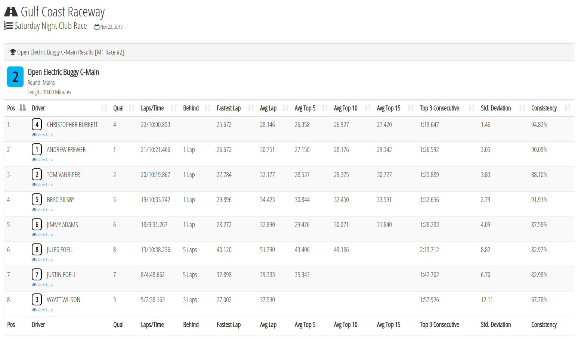Click driver name CHRISTOPHER BURKETT
Image resolution: width=578 pixels, height=339 pixels.
pyautogui.click(x=72, y=125)
